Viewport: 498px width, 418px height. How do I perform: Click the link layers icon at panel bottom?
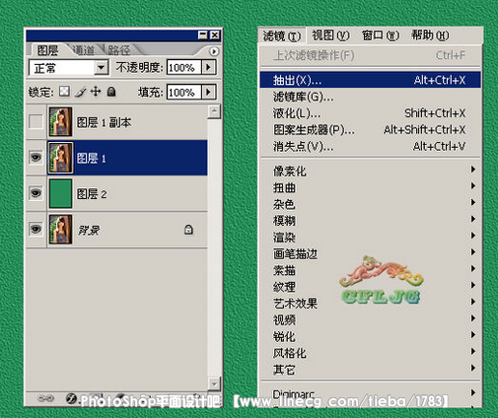point(45,398)
